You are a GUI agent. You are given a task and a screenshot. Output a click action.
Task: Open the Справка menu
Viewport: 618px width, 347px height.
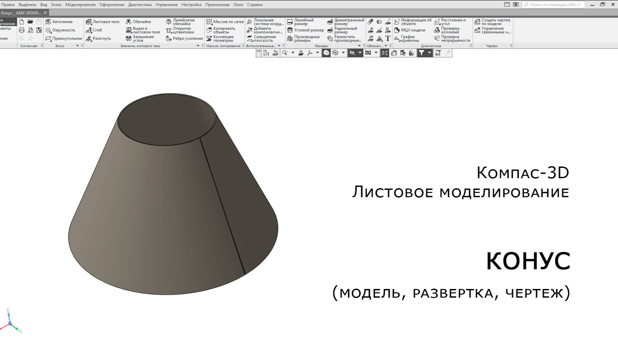(x=255, y=5)
